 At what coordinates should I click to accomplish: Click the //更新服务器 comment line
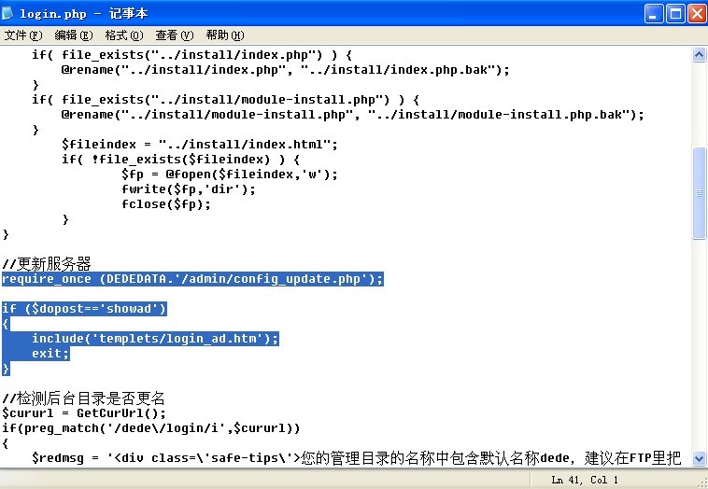[47, 264]
